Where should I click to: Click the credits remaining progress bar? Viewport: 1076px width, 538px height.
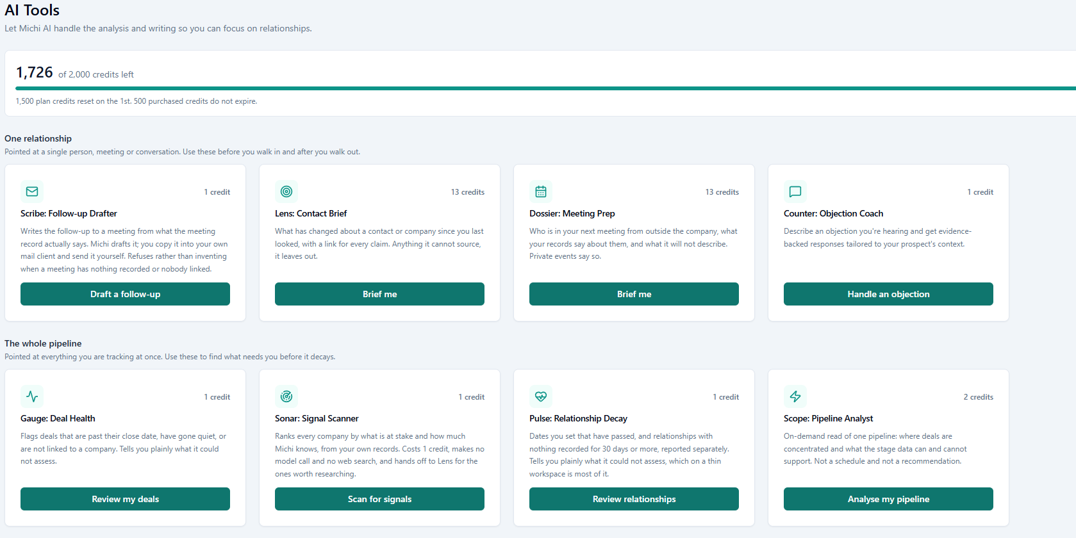click(x=545, y=88)
